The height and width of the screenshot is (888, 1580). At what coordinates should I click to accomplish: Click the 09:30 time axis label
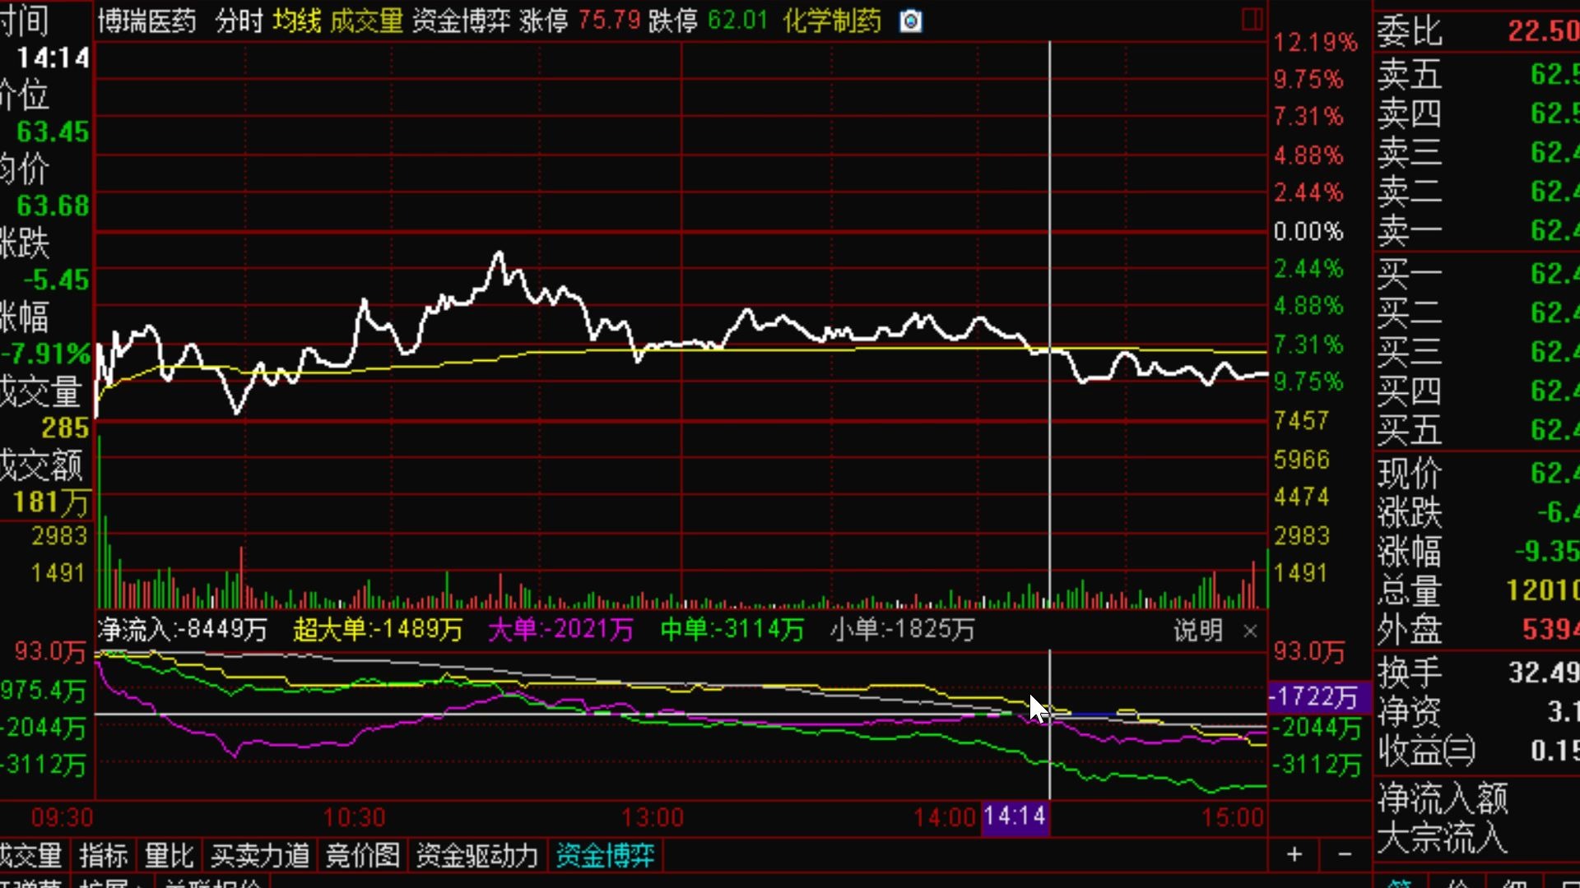(x=62, y=818)
